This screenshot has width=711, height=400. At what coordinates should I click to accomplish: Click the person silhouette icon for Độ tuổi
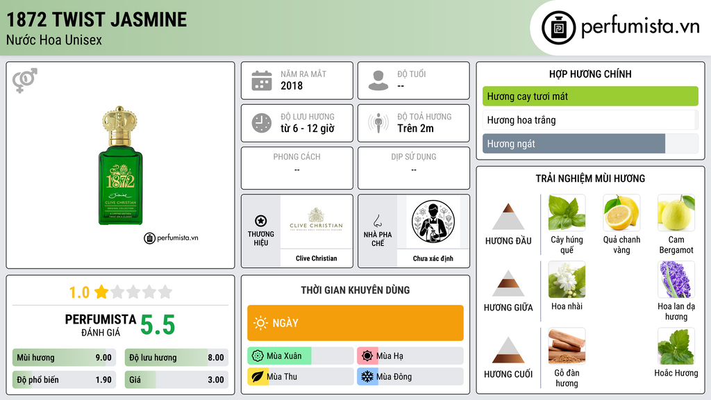point(378,81)
